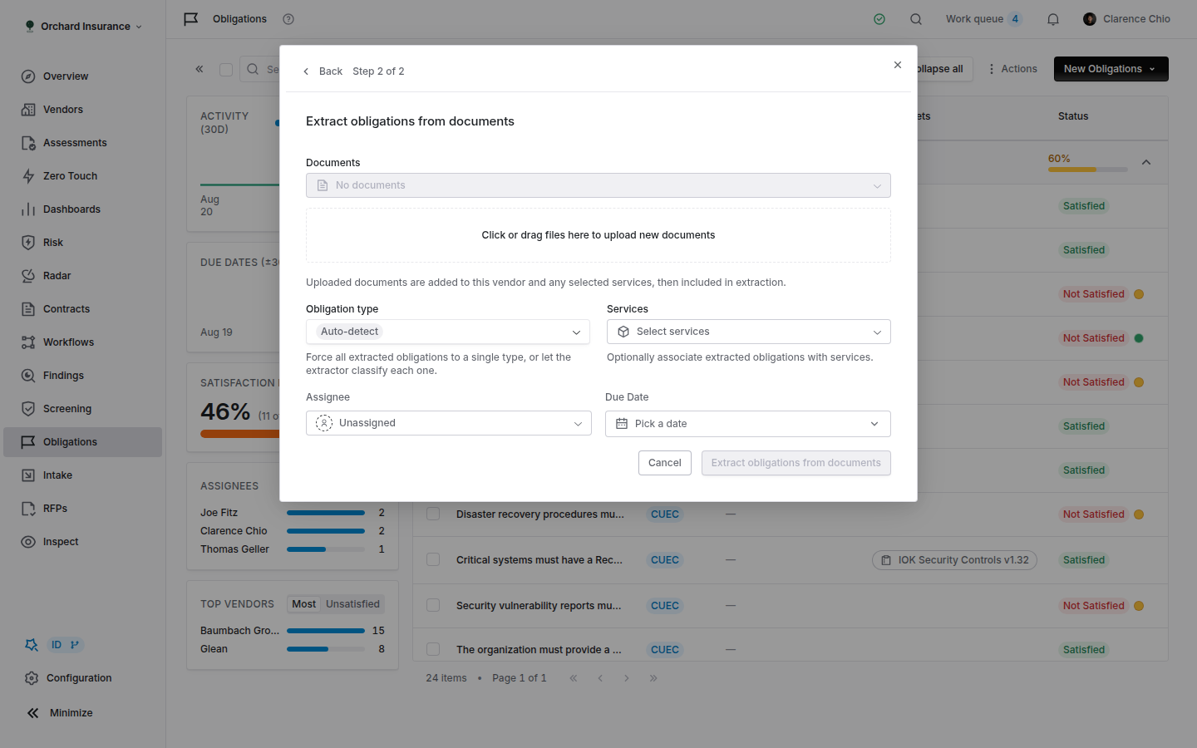1197x748 pixels.
Task: Click the 60% progress bar
Action: tap(1088, 170)
